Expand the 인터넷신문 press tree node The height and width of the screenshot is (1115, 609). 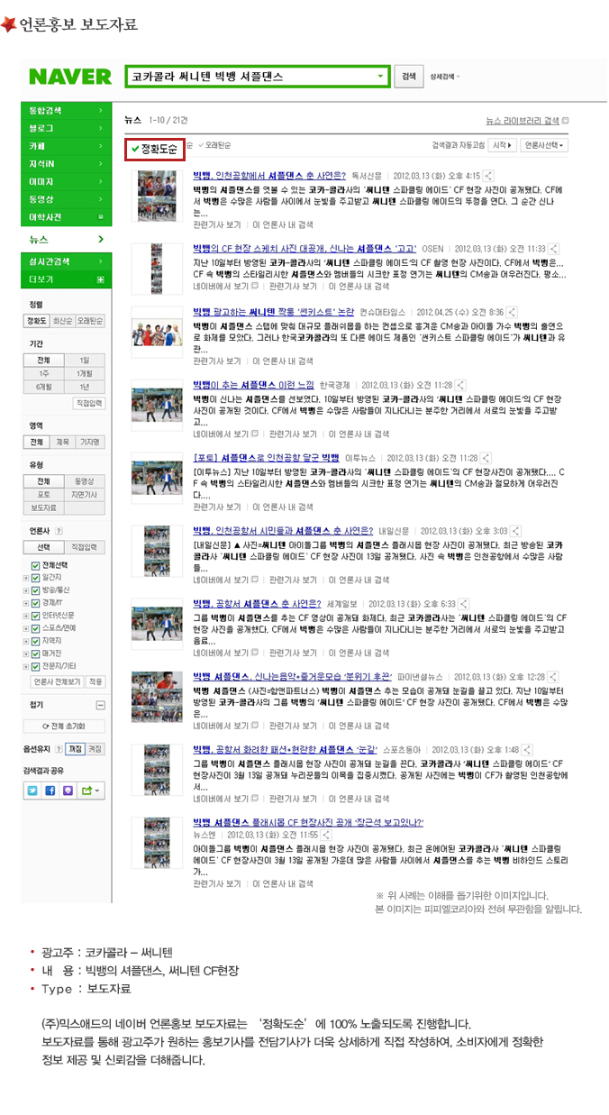[26, 615]
